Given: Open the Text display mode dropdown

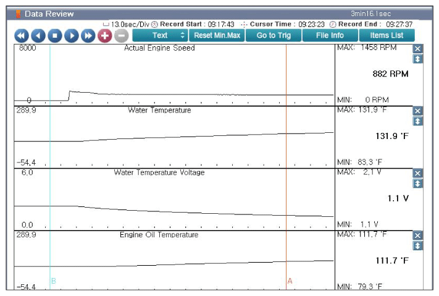Looking at the screenshot, I should (160, 35).
